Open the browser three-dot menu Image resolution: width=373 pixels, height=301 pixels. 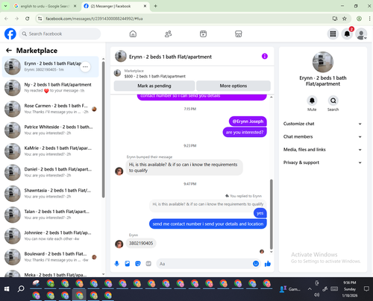(x=369, y=19)
